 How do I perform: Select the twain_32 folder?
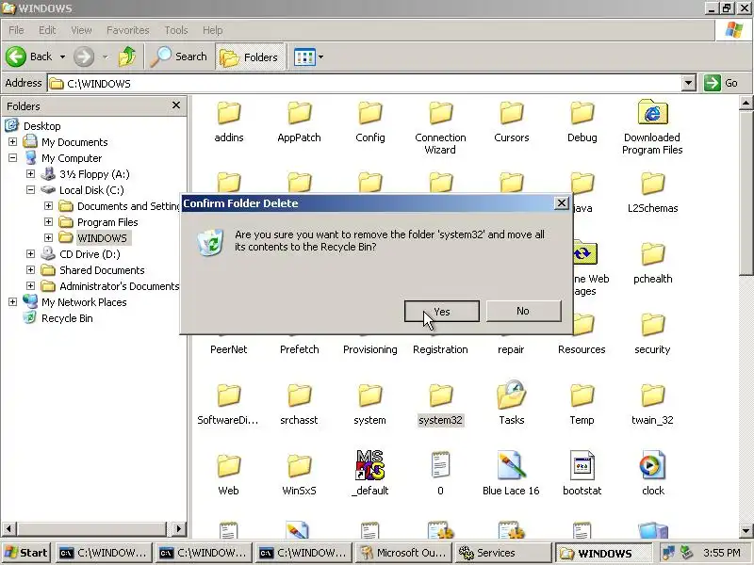(652, 405)
